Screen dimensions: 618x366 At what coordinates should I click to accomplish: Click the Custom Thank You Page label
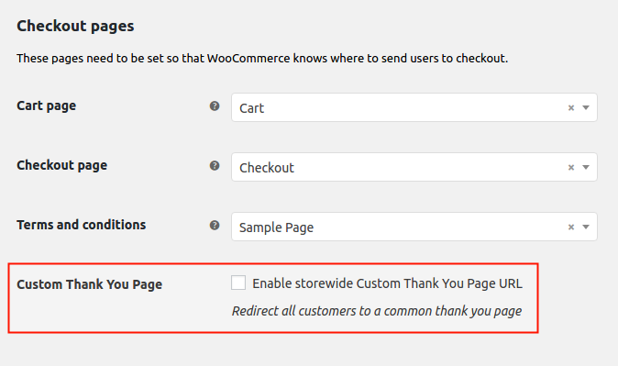90,284
